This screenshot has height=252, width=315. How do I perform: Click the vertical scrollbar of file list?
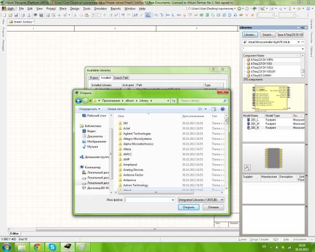point(226,121)
